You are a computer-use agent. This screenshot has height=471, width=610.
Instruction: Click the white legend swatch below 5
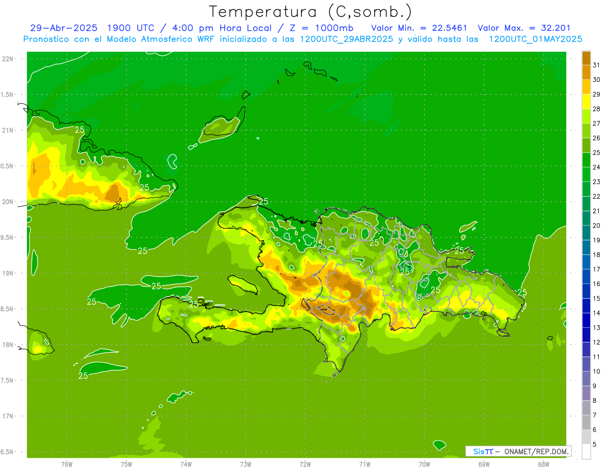click(x=586, y=452)
